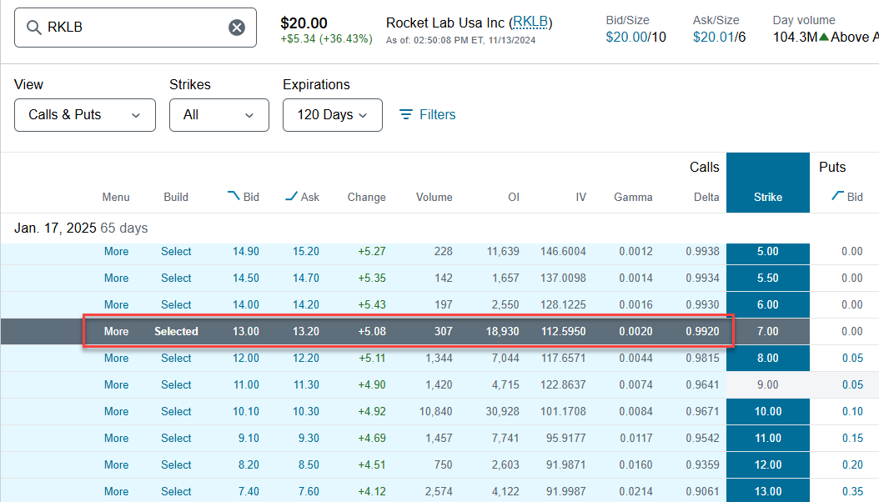Viewport: 879px width, 502px height.
Task: Open More menu for selected 7.00 strike
Action: tap(116, 331)
